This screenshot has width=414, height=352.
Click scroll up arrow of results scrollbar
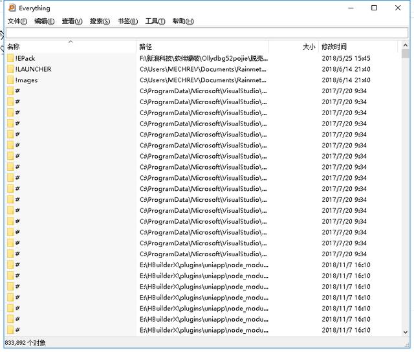tap(406, 45)
